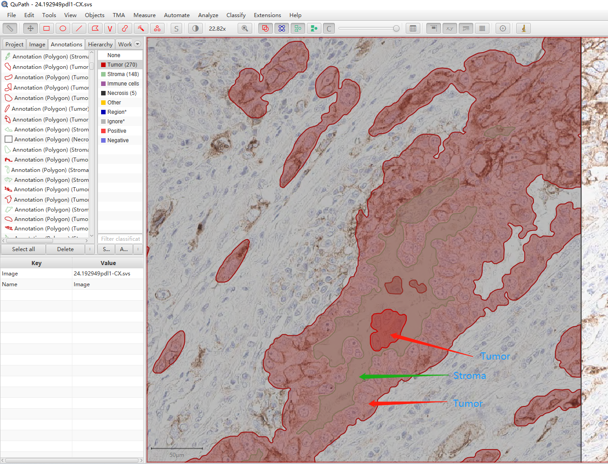Click the Delete annotation button
608x464 pixels.
coord(65,249)
